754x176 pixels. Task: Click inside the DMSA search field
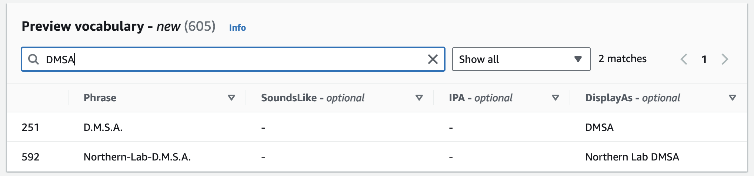click(x=233, y=59)
